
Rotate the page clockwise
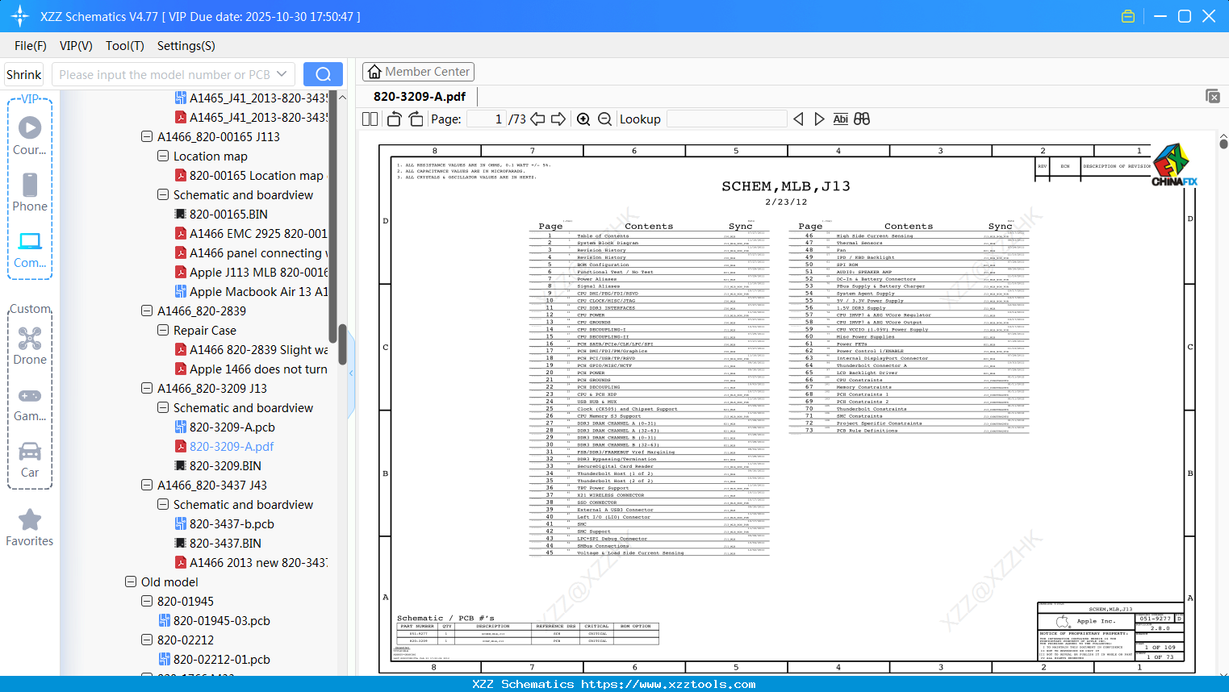tap(416, 119)
